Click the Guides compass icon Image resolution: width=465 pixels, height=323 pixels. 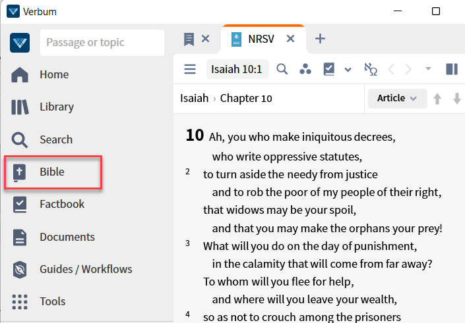tap(20, 270)
